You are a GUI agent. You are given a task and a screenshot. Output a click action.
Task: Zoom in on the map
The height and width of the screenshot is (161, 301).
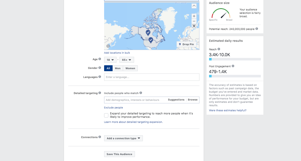tap(194, 16)
